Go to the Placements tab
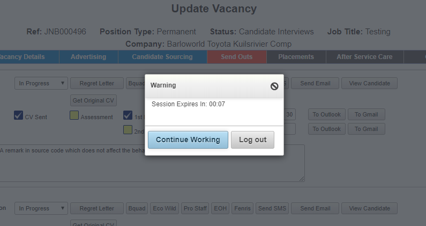The height and width of the screenshot is (226, 426). click(296, 57)
